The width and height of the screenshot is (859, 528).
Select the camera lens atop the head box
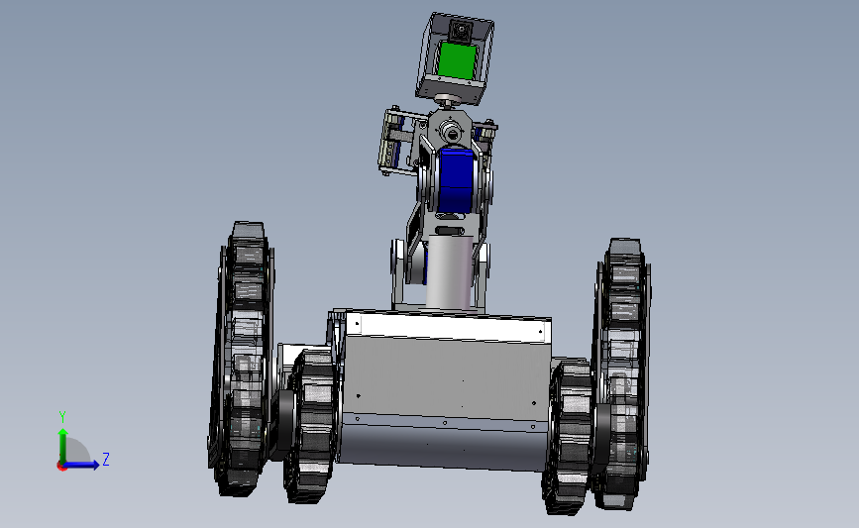[460, 30]
